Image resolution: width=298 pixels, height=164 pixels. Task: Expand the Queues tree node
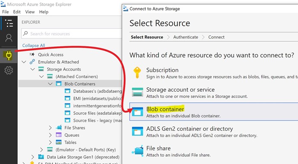(50, 135)
